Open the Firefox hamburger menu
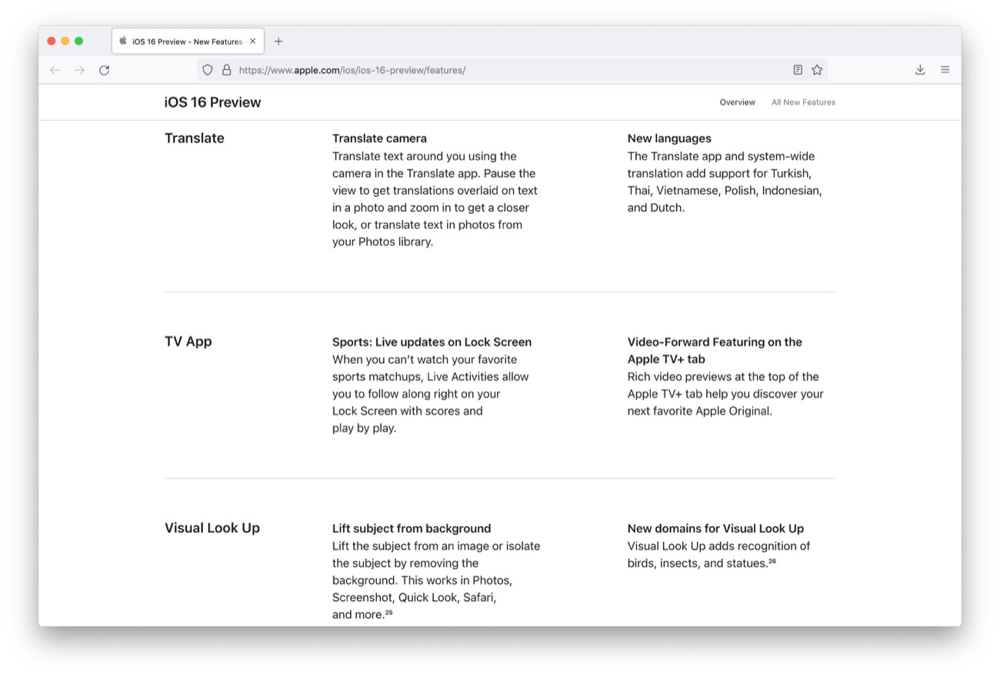1000x677 pixels. point(945,70)
